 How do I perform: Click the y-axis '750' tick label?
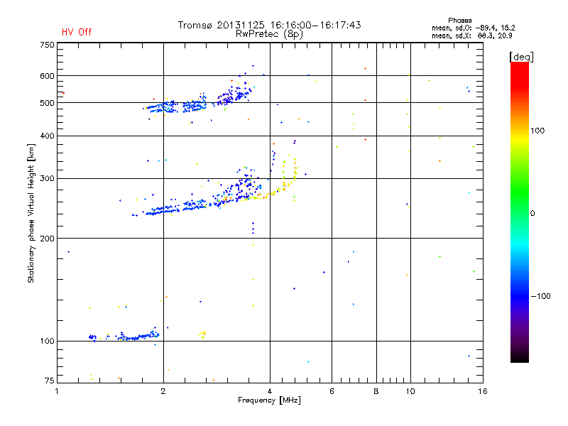[47, 45]
